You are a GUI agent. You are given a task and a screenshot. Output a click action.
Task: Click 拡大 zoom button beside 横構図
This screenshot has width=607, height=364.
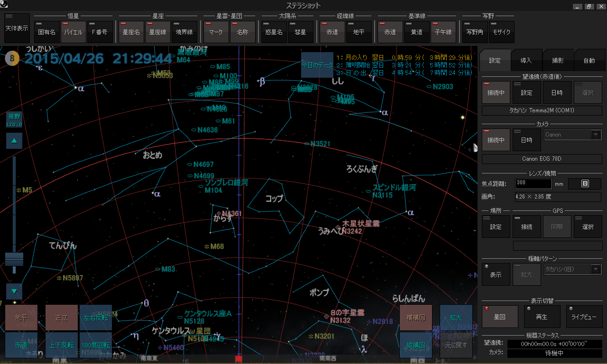[x=456, y=318]
